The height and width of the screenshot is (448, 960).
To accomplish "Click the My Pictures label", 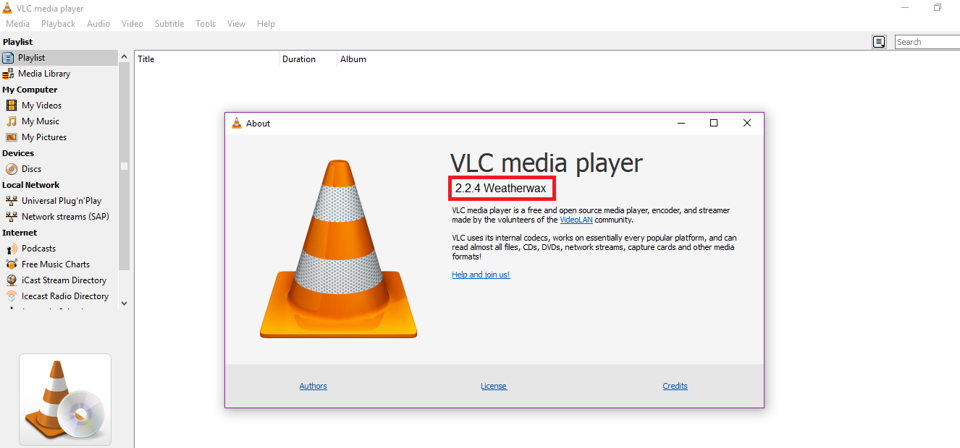I will click(44, 137).
